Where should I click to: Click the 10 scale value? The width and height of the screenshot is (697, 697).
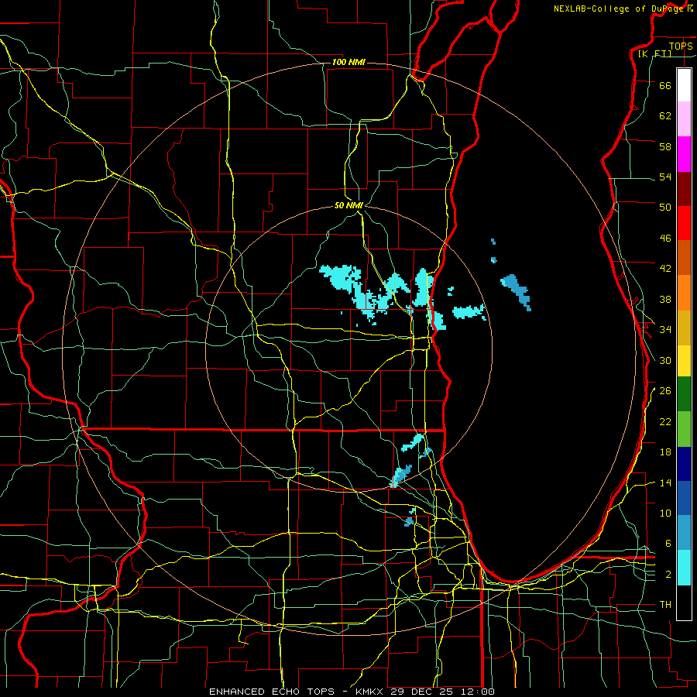(x=665, y=513)
